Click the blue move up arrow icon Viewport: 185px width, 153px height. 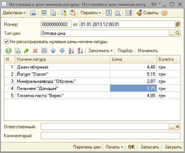coord(53,51)
